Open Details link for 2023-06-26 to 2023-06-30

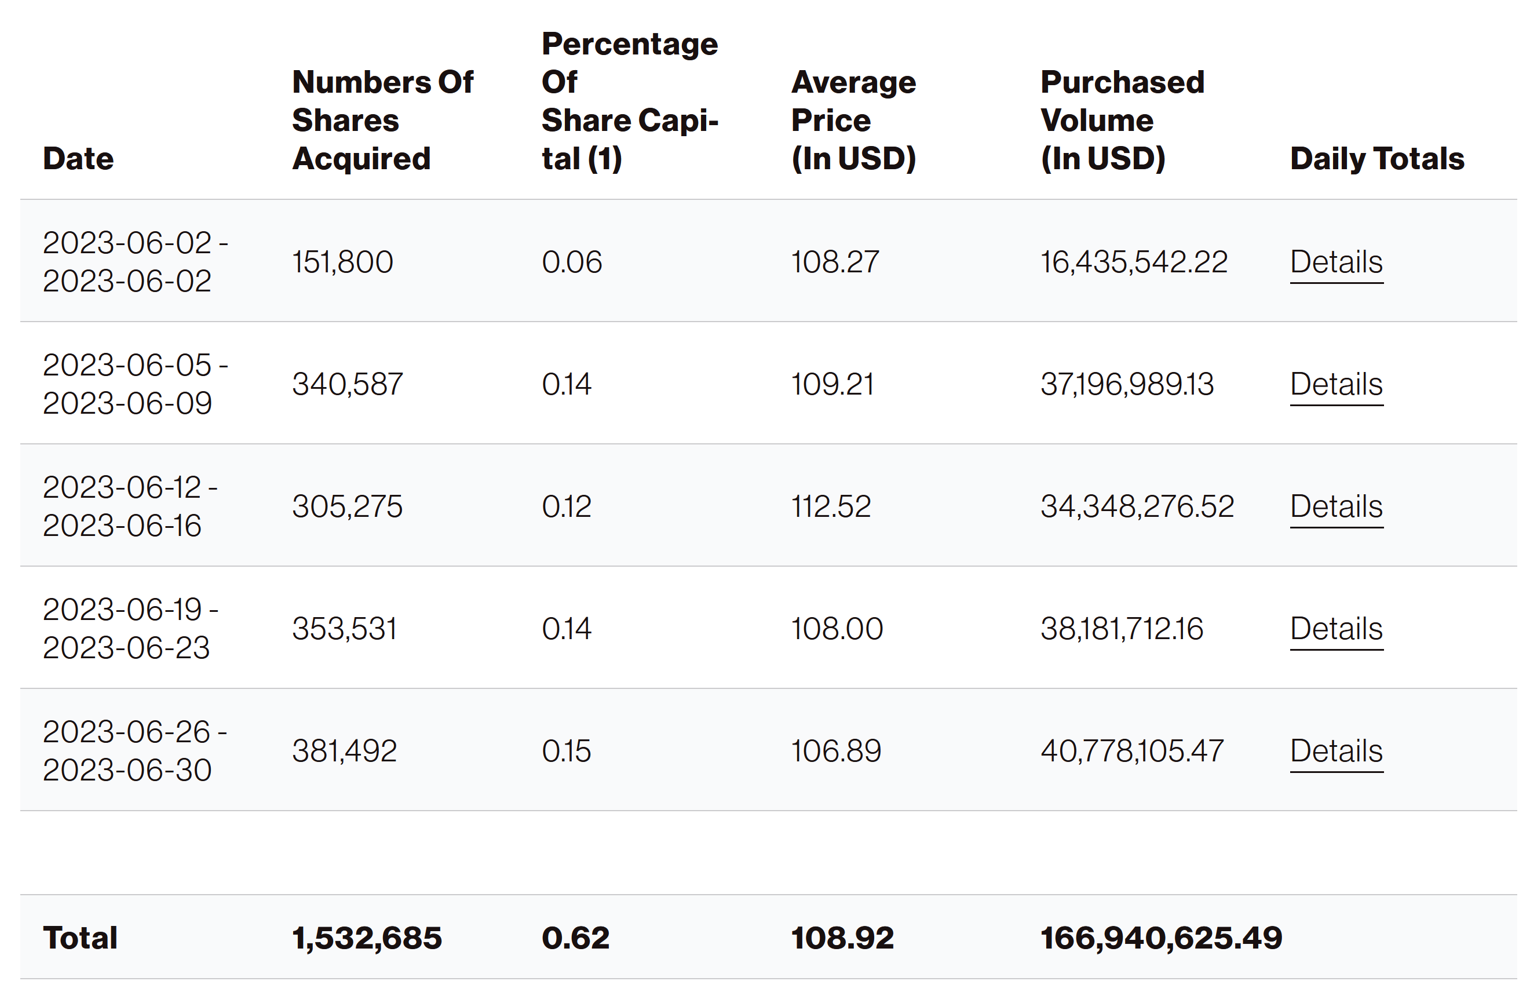tap(1336, 751)
